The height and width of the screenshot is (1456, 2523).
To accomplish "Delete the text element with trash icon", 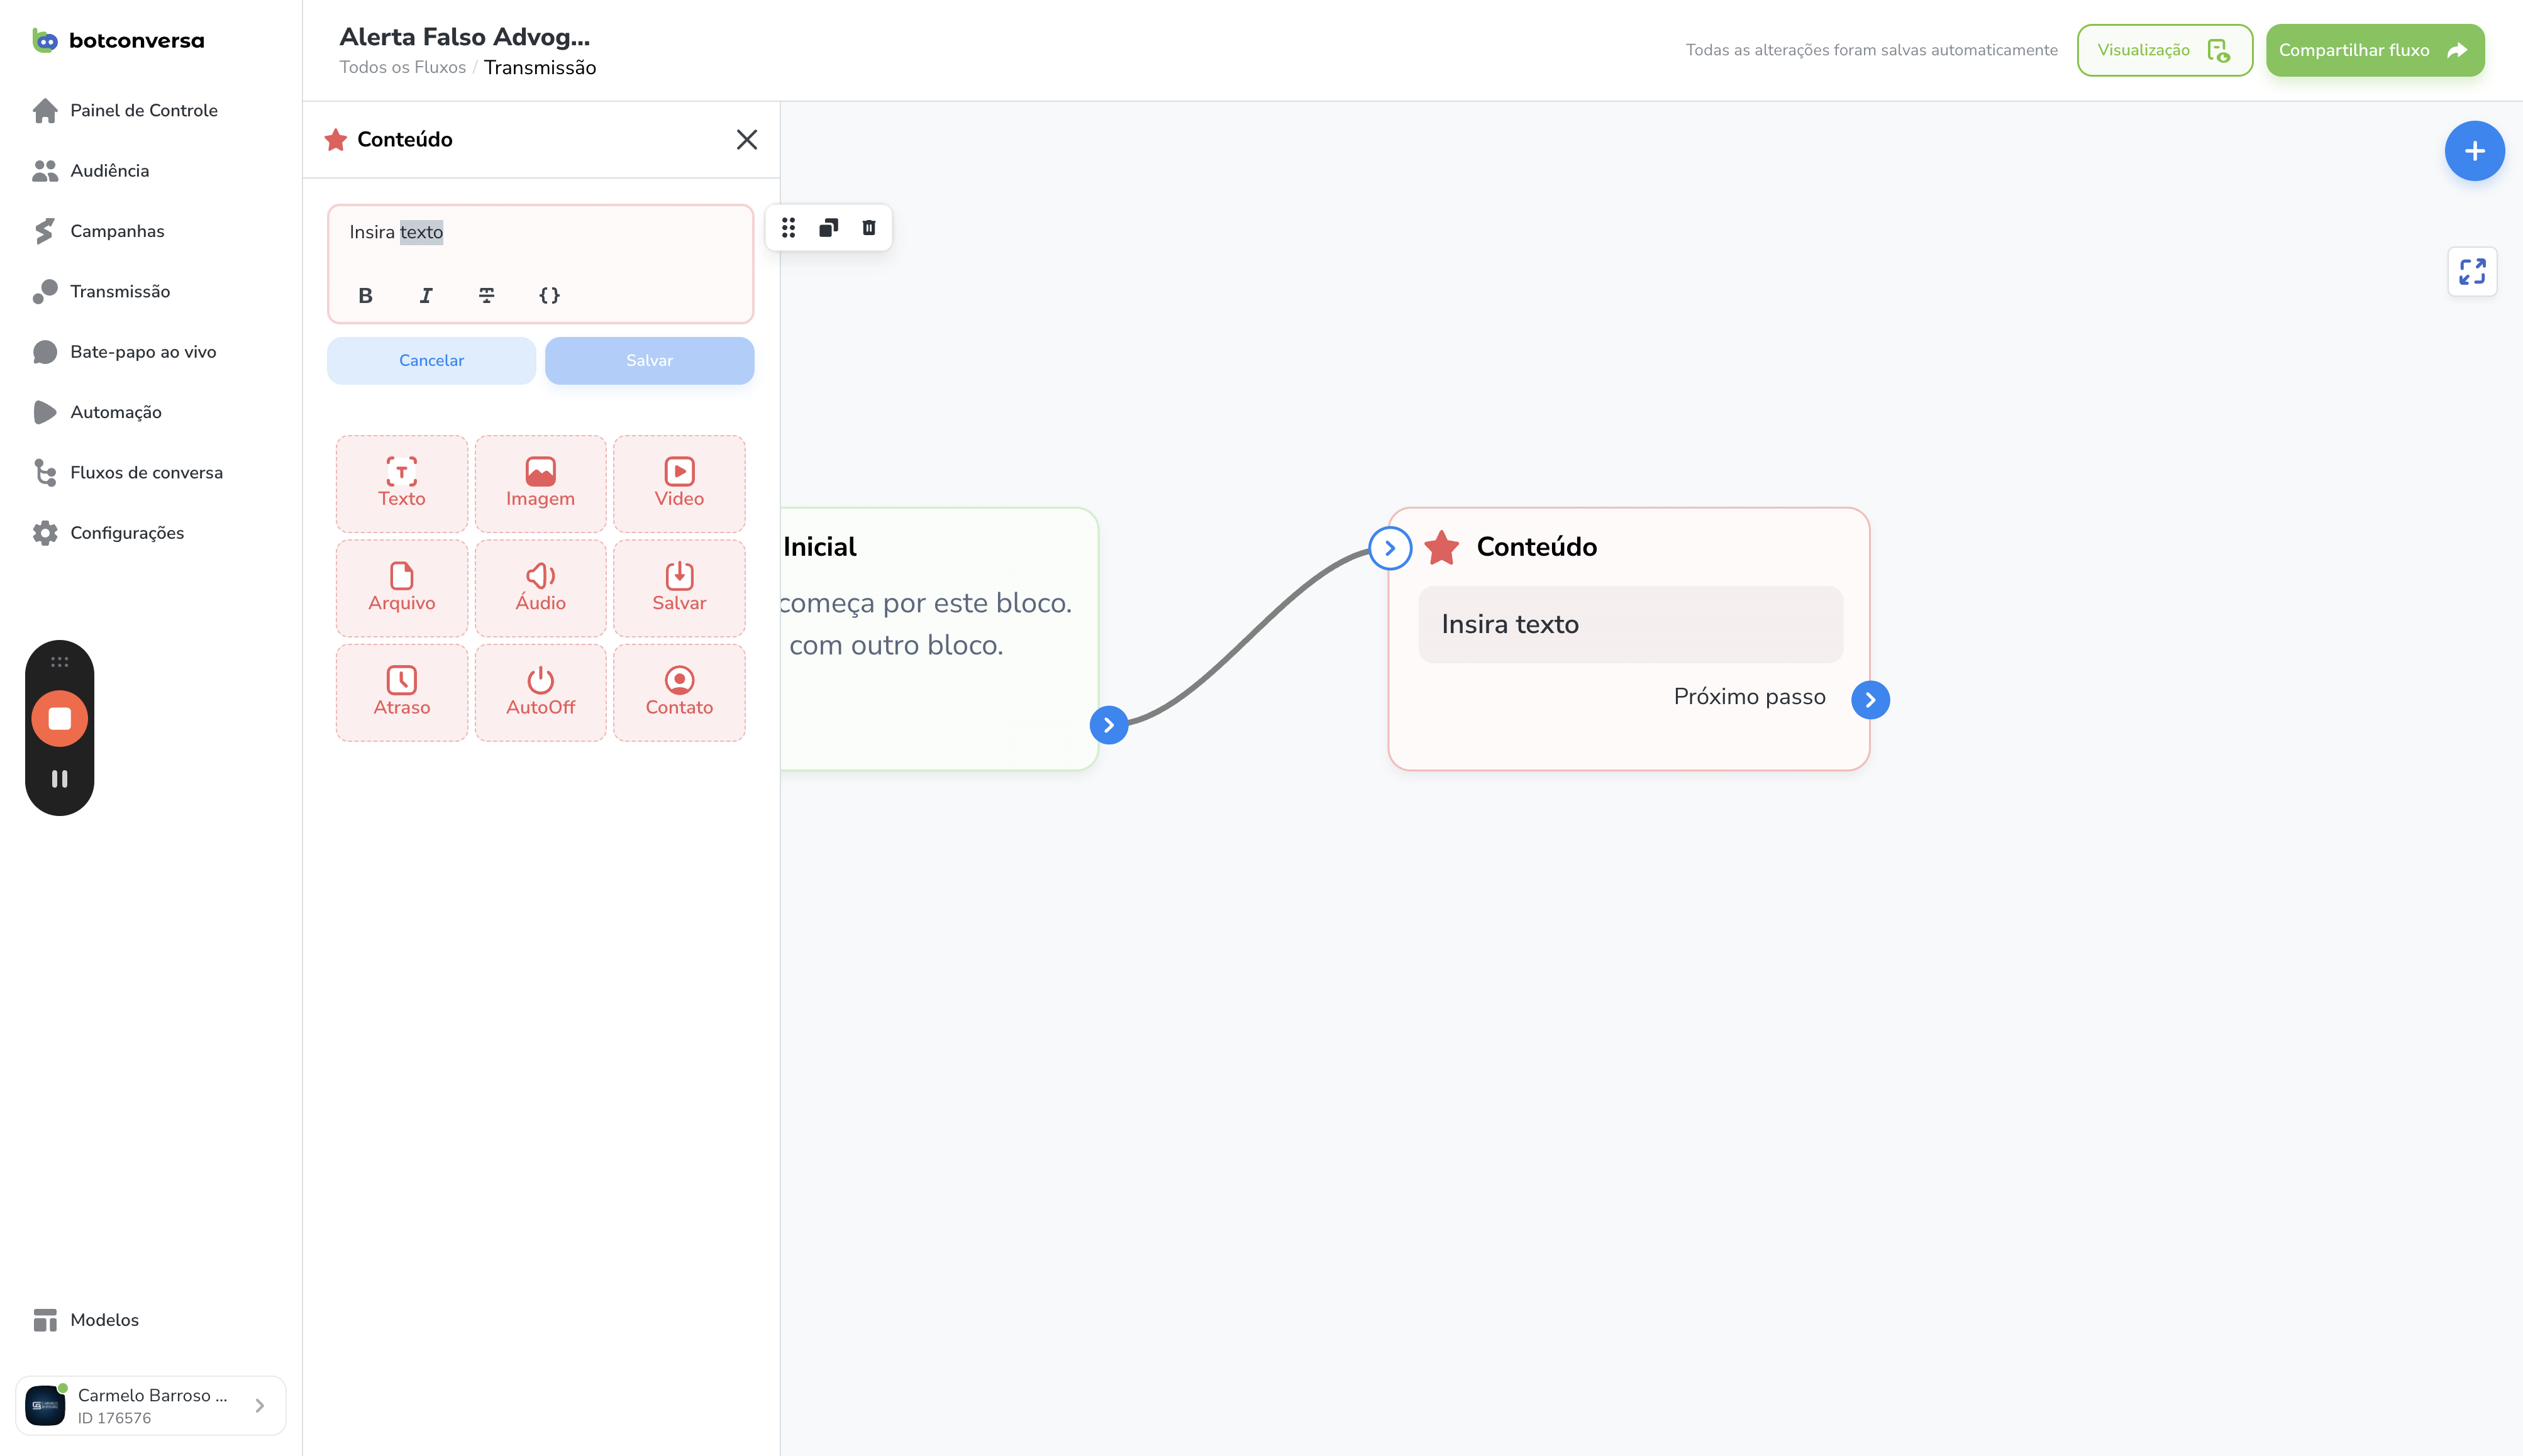I will point(869,228).
